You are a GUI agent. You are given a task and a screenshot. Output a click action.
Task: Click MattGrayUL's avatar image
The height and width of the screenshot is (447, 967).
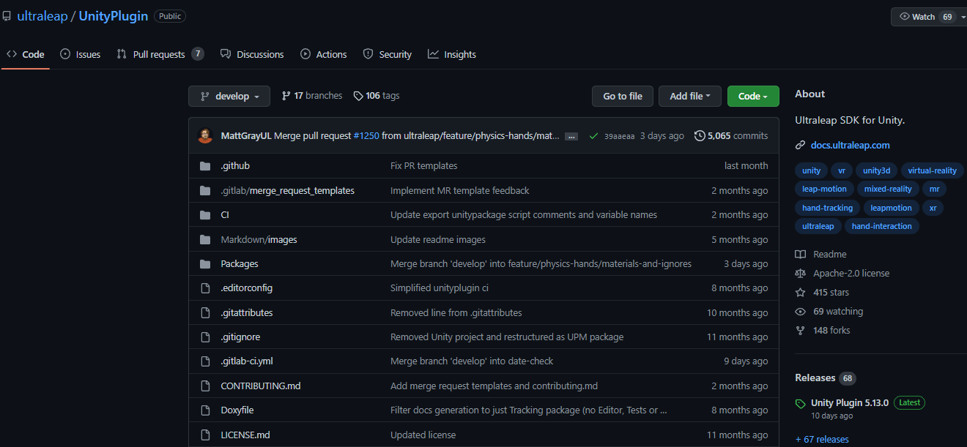coord(206,135)
